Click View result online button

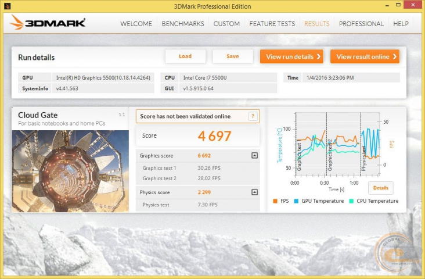click(365, 56)
